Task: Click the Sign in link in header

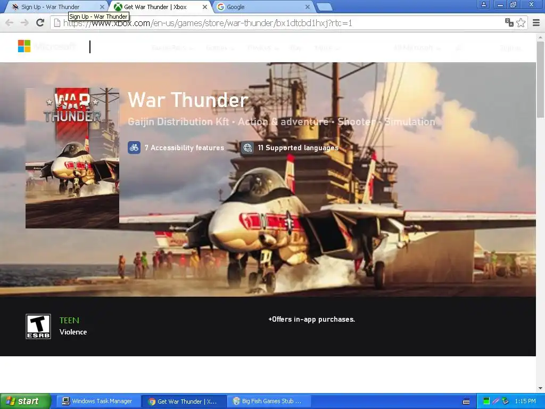Action: click(x=510, y=48)
